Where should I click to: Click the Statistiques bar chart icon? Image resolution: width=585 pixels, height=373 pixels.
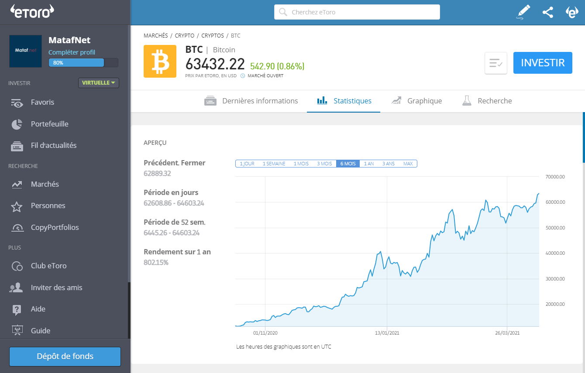pos(322,101)
